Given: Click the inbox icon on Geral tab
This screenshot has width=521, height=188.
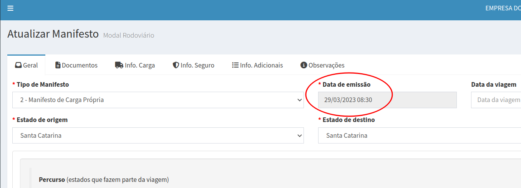Looking at the screenshot, I should point(18,65).
